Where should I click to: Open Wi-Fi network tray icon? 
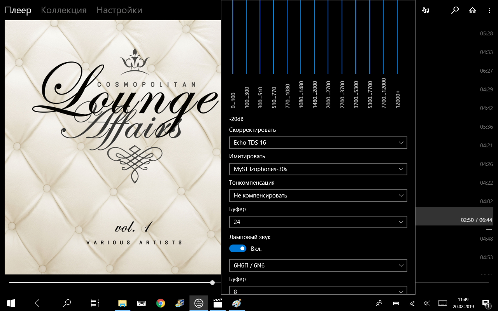(x=412, y=303)
